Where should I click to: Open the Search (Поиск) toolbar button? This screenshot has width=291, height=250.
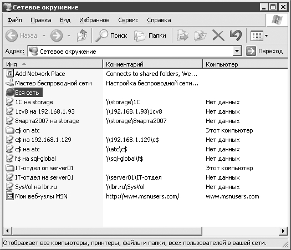click(x=111, y=35)
